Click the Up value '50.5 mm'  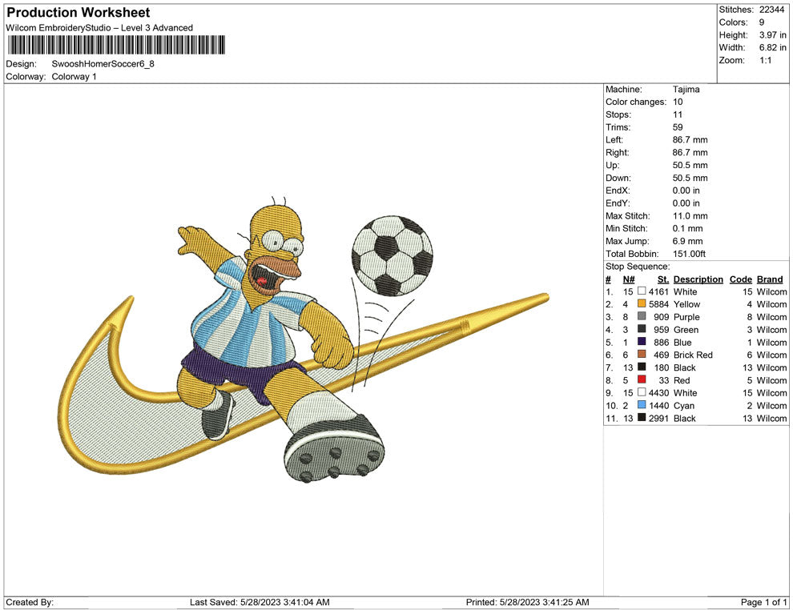coord(690,165)
